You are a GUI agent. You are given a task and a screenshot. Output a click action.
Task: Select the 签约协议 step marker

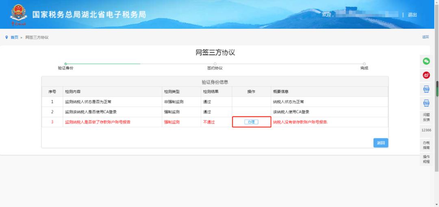click(x=215, y=64)
